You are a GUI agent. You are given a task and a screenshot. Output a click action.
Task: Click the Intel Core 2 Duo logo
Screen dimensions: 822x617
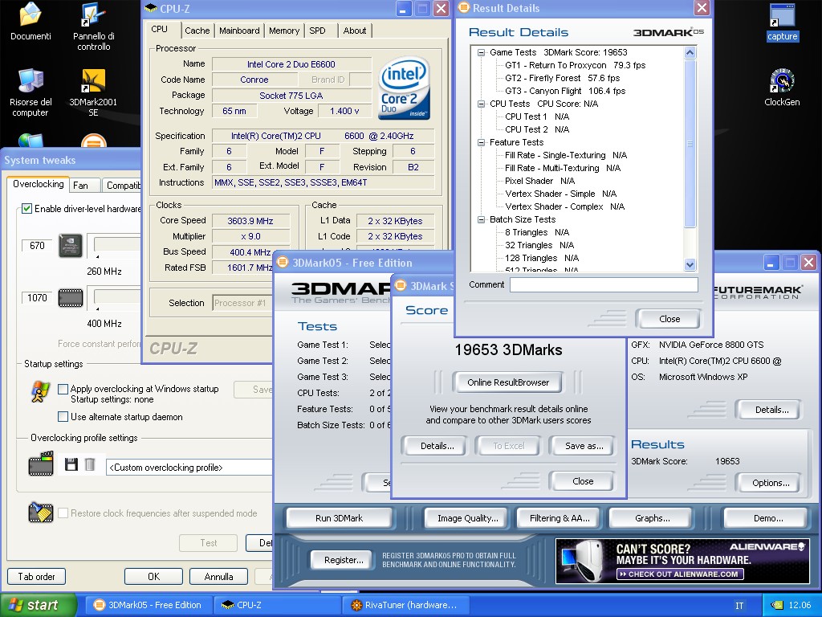(404, 87)
